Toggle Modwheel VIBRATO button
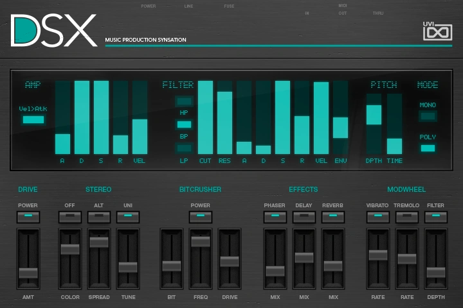This screenshot has width=463, height=308. click(377, 218)
